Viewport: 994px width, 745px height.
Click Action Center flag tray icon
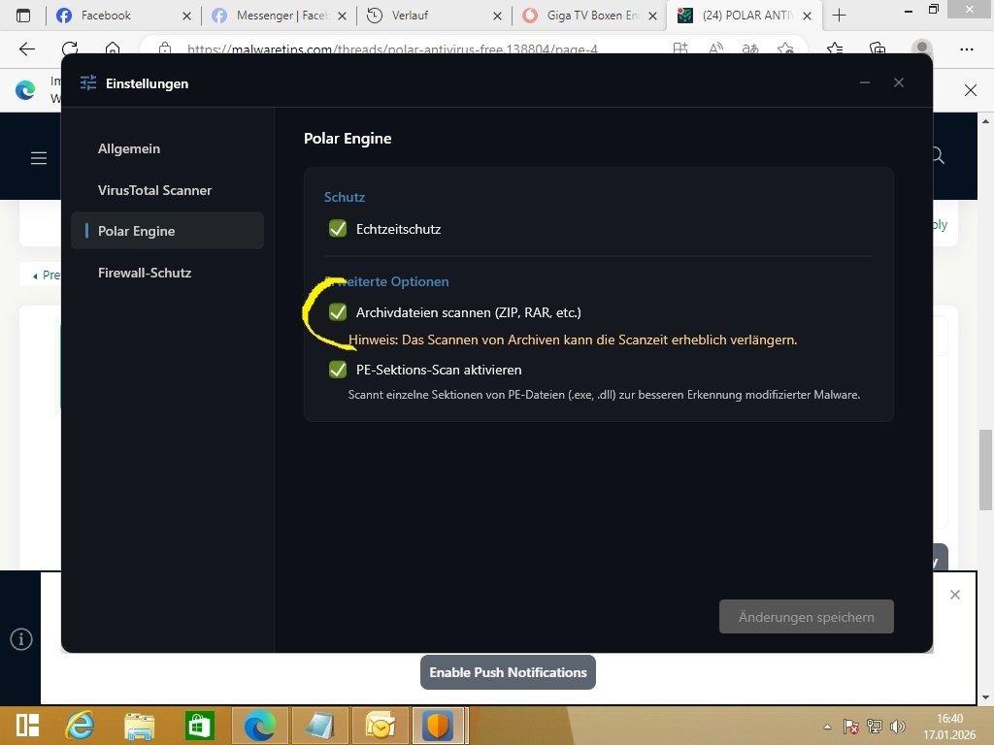[850, 727]
